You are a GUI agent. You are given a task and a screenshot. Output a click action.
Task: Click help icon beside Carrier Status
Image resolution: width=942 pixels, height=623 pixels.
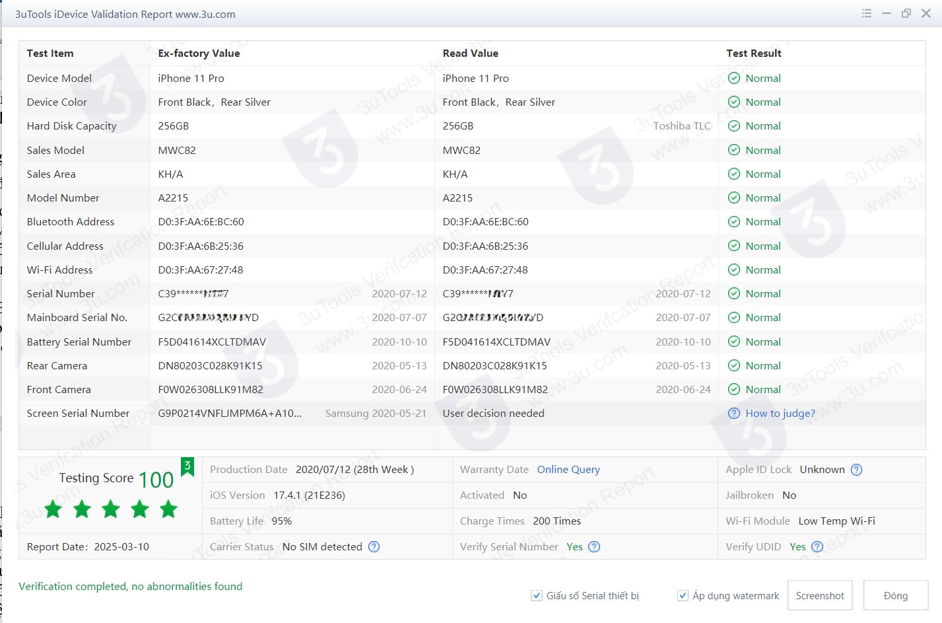[374, 547]
